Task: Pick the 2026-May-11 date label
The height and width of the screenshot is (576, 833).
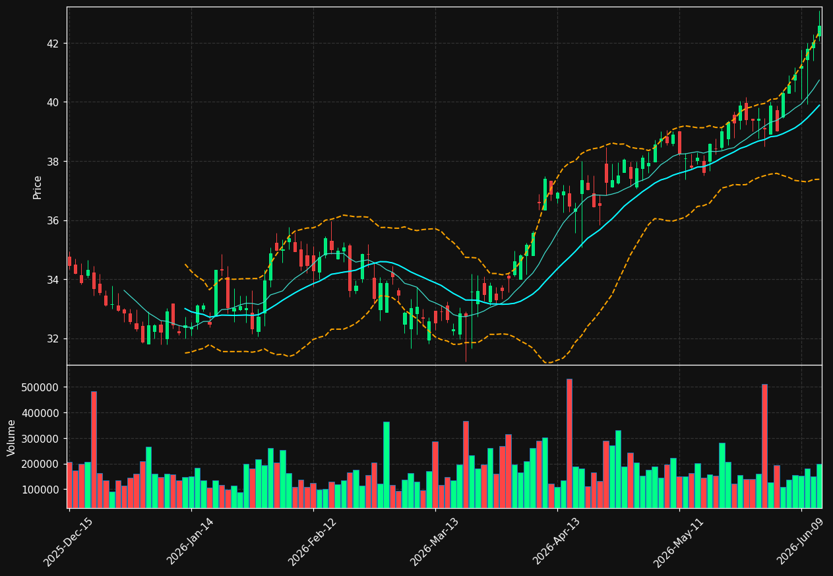Action: click(x=678, y=542)
